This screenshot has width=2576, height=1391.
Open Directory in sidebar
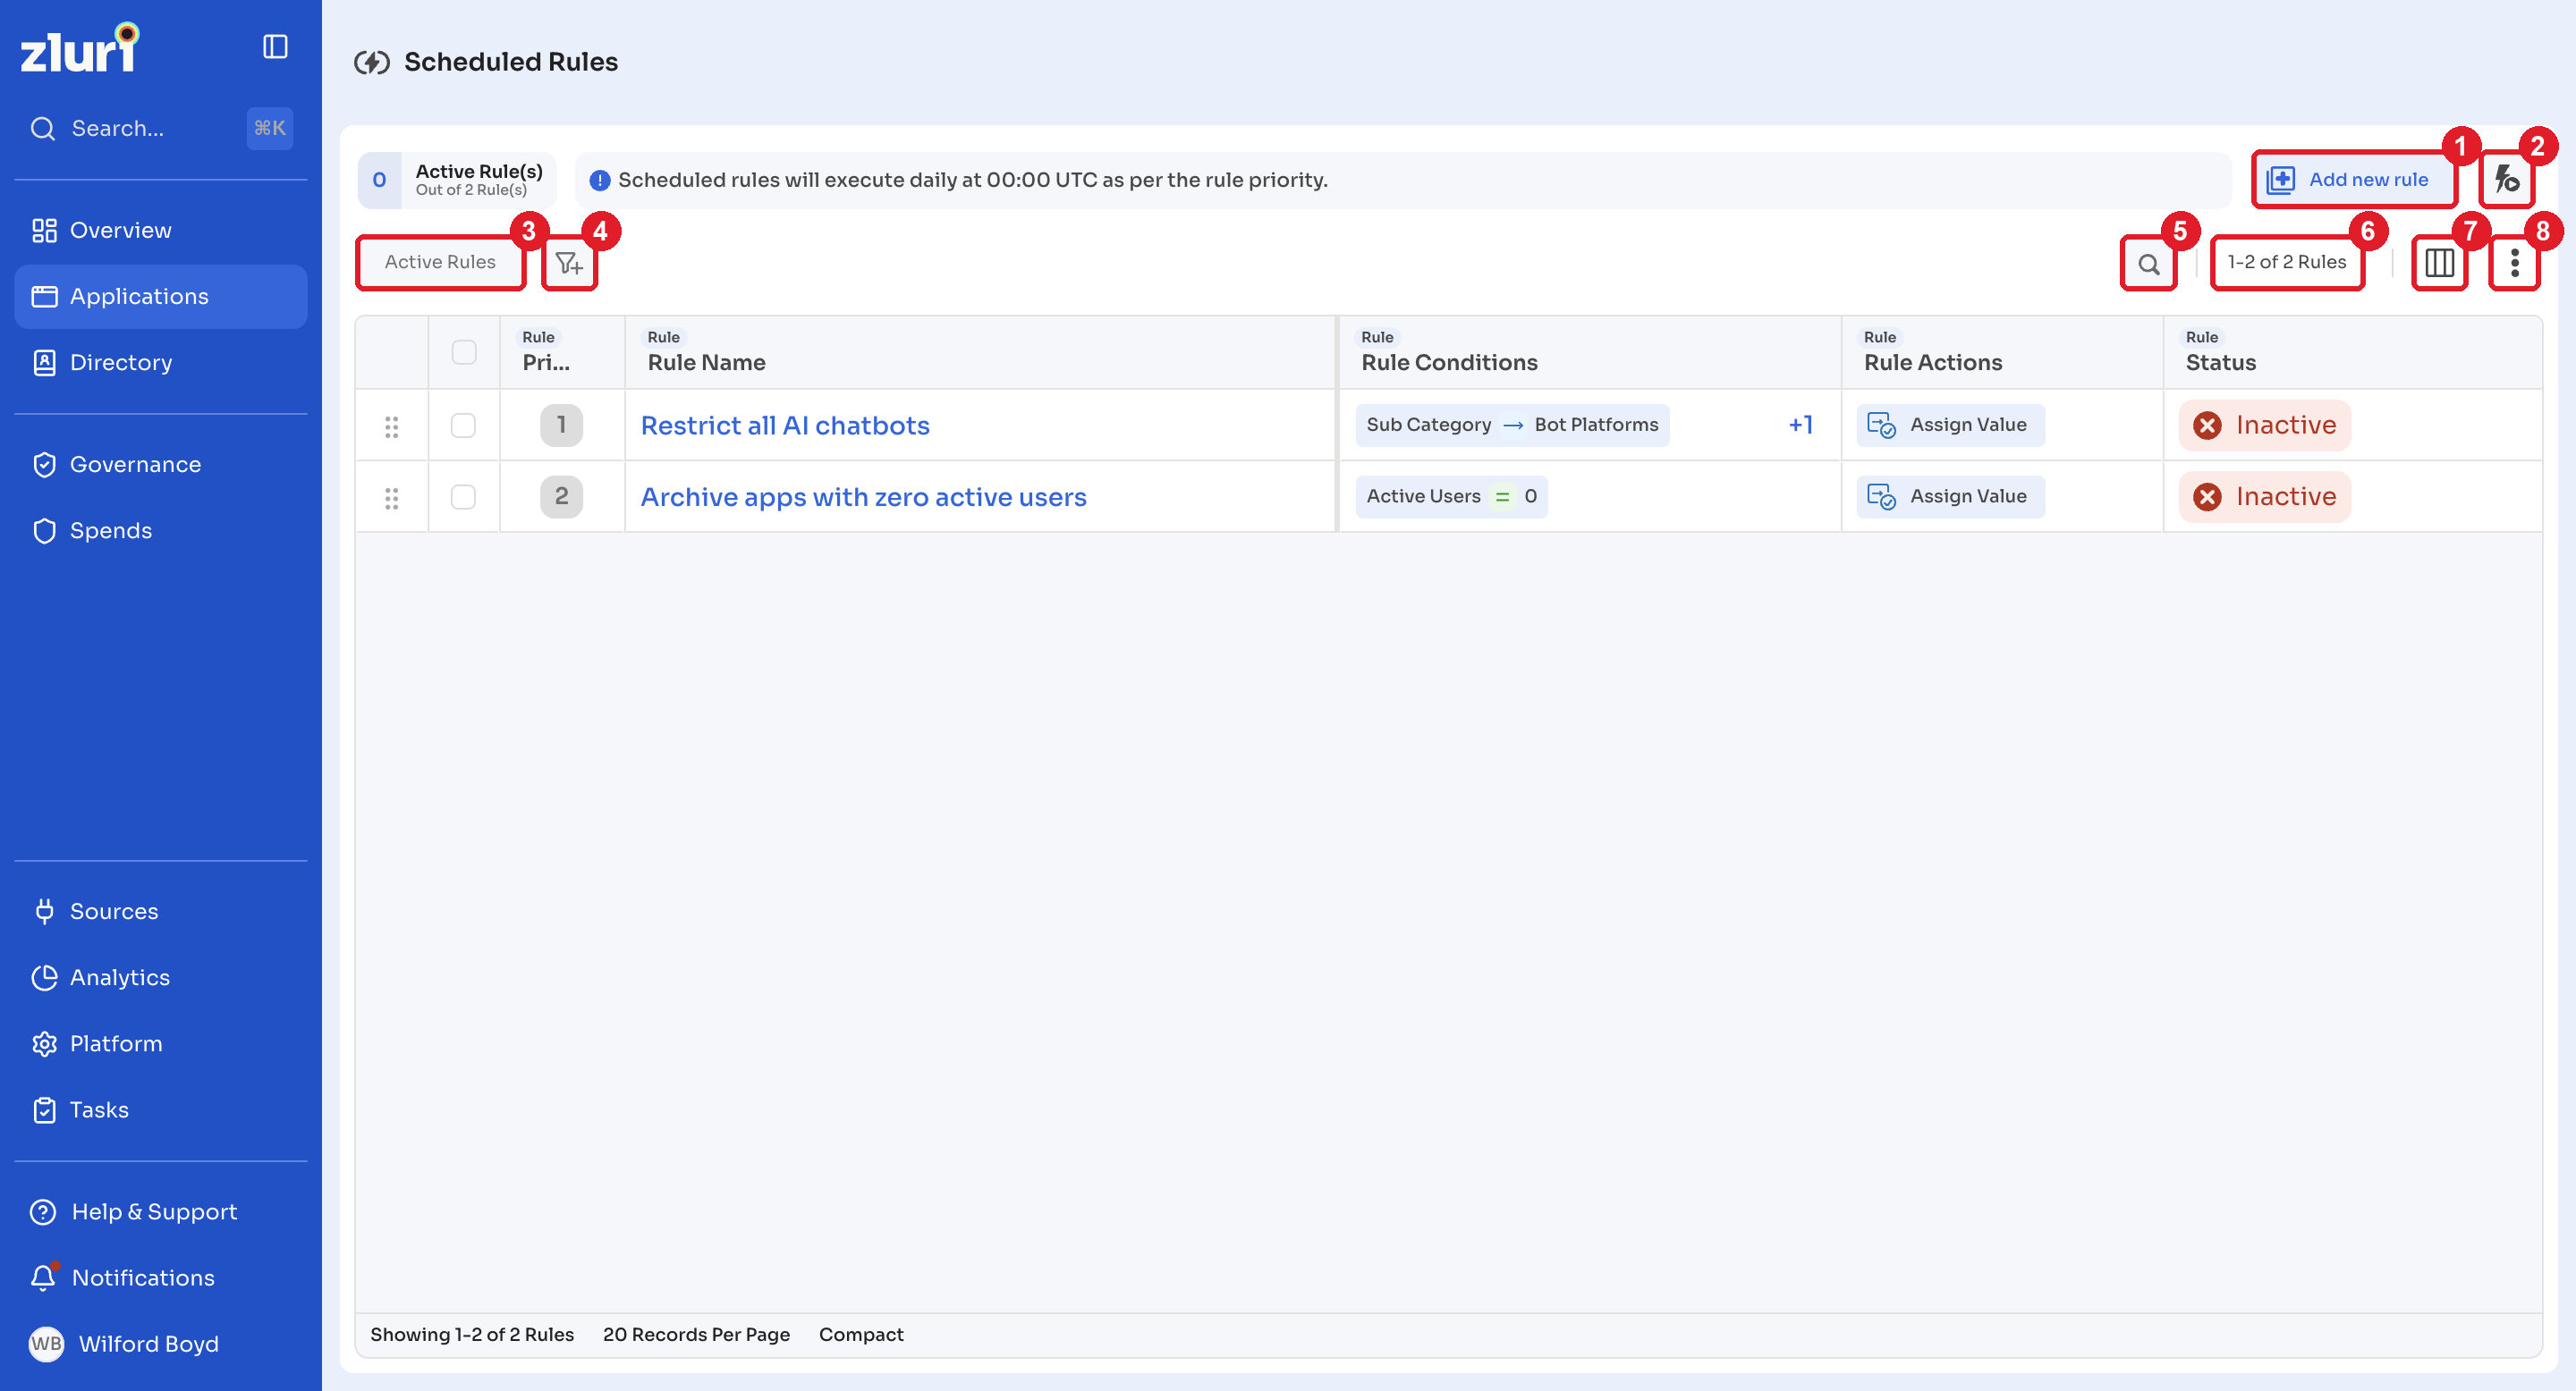pos(160,363)
